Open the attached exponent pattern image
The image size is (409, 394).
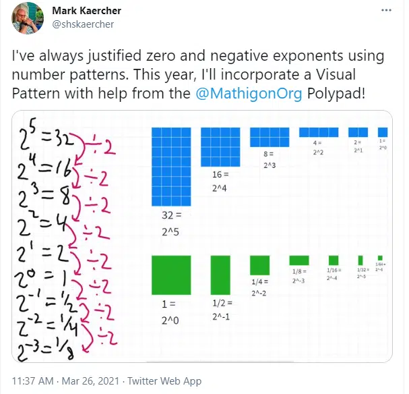pos(202,236)
